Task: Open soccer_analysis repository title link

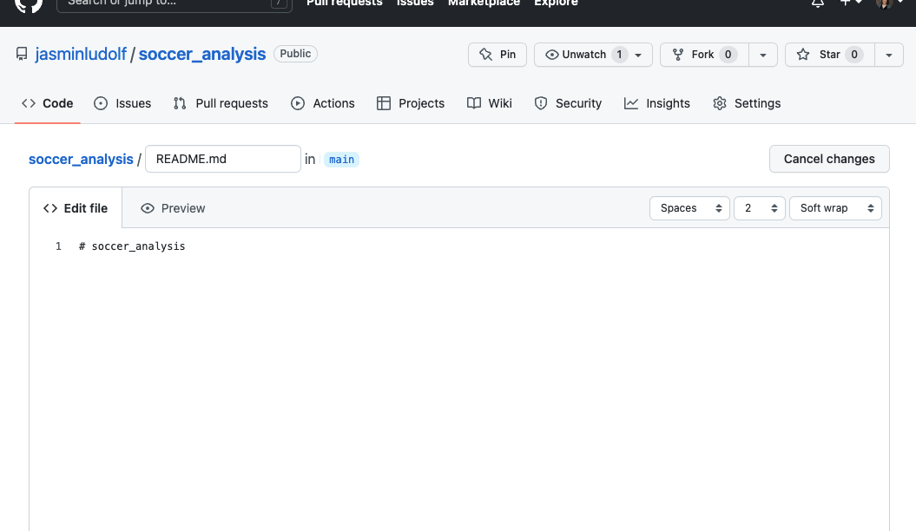Action: pos(202,55)
